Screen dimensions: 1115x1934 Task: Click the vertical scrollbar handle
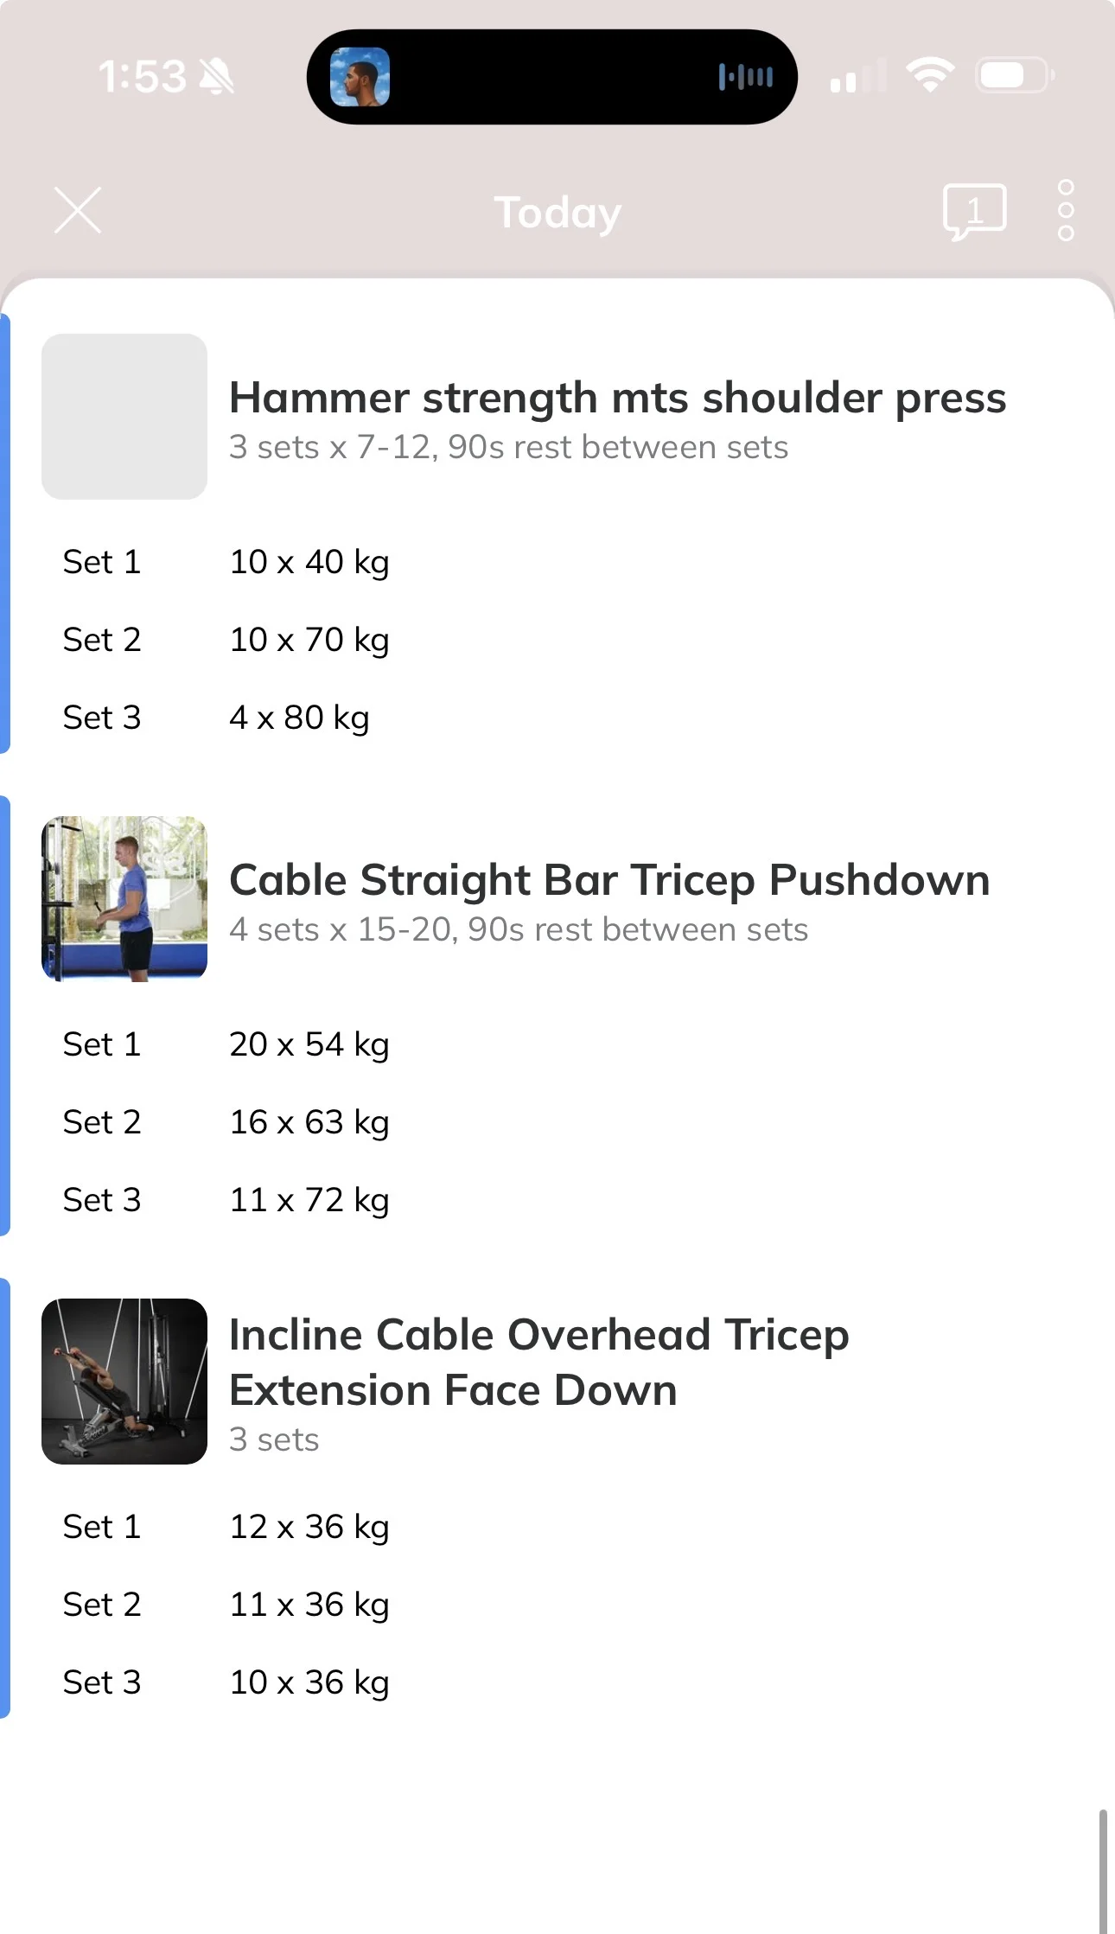click(1103, 1870)
